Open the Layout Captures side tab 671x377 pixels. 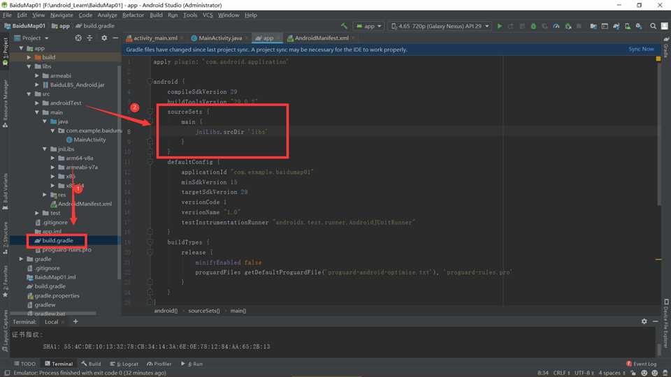coord(5,331)
